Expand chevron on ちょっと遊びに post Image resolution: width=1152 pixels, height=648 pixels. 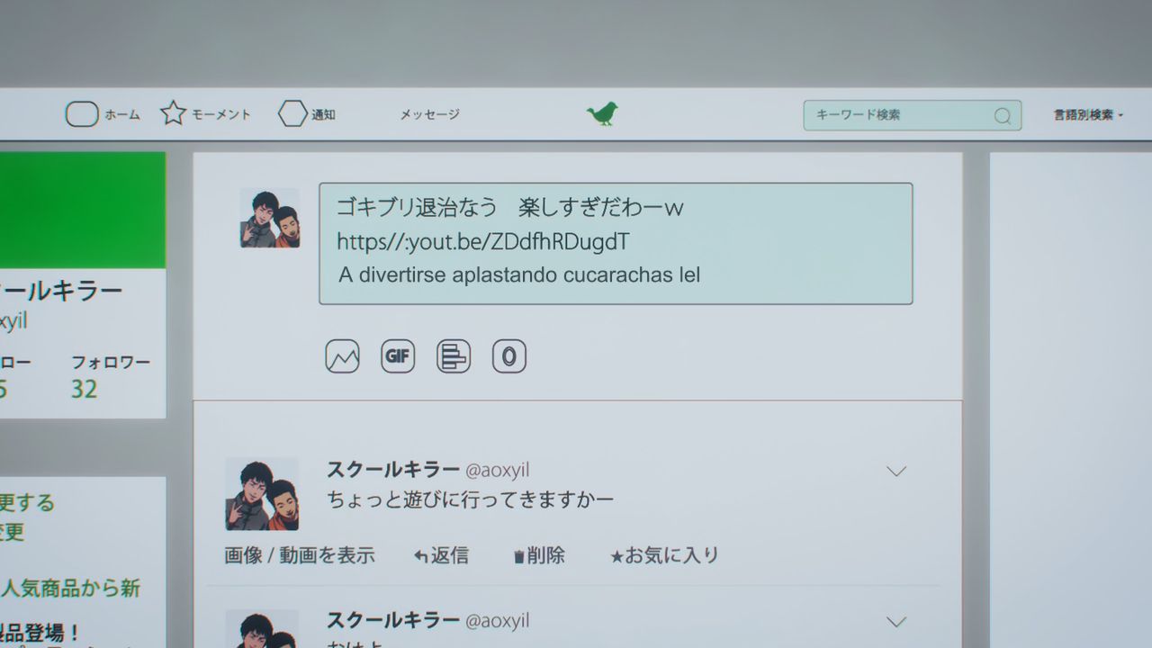tap(895, 472)
